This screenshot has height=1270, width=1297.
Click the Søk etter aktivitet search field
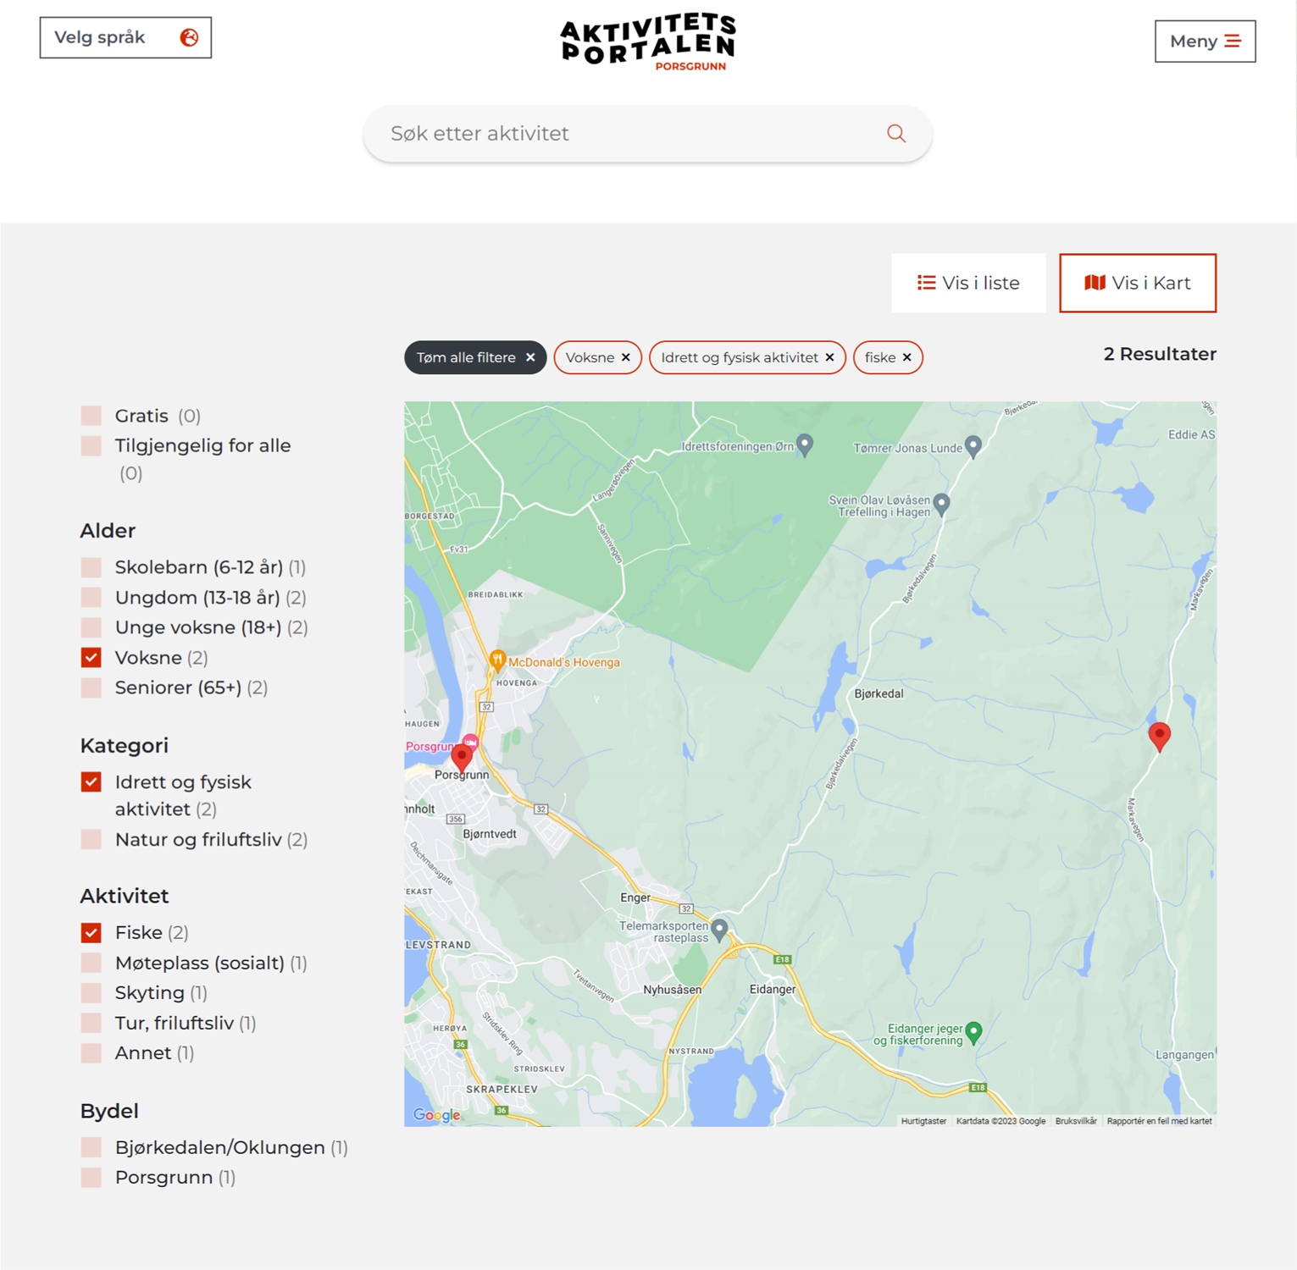(627, 134)
